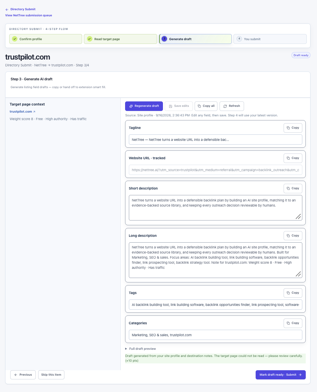Click the copy icon in Tagline Copy button
The image size is (317, 392).
[288, 128]
